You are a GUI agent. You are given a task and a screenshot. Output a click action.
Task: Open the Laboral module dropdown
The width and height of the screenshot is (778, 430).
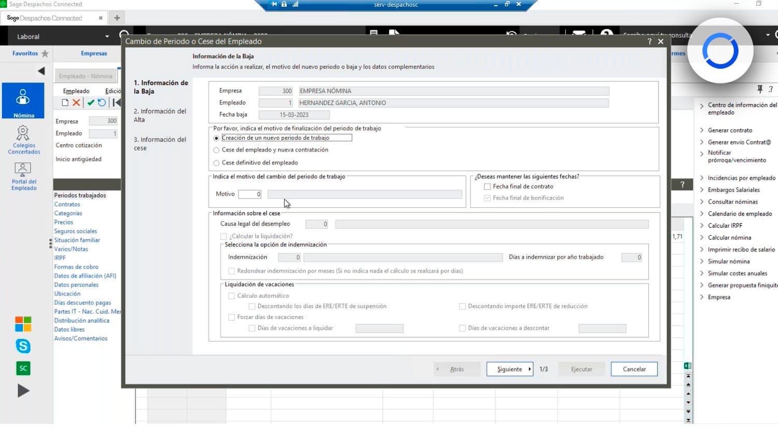(x=108, y=36)
